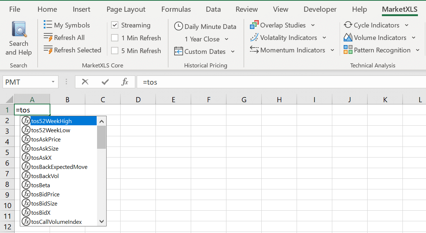This screenshot has width=426, height=233.
Task: Switch to the Developer tab
Action: (x=320, y=9)
